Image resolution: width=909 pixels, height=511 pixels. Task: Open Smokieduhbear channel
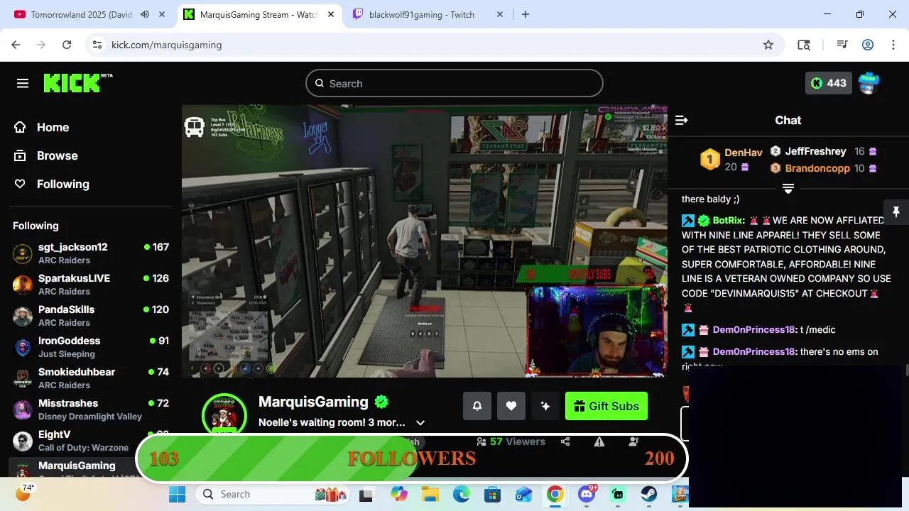91,378
